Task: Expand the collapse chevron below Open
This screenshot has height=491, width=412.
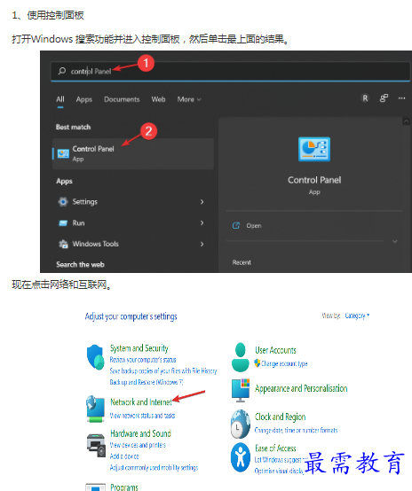Action: point(395,241)
